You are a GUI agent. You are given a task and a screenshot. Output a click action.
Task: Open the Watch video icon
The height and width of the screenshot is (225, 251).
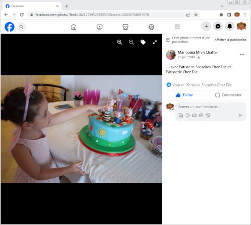click(99, 27)
